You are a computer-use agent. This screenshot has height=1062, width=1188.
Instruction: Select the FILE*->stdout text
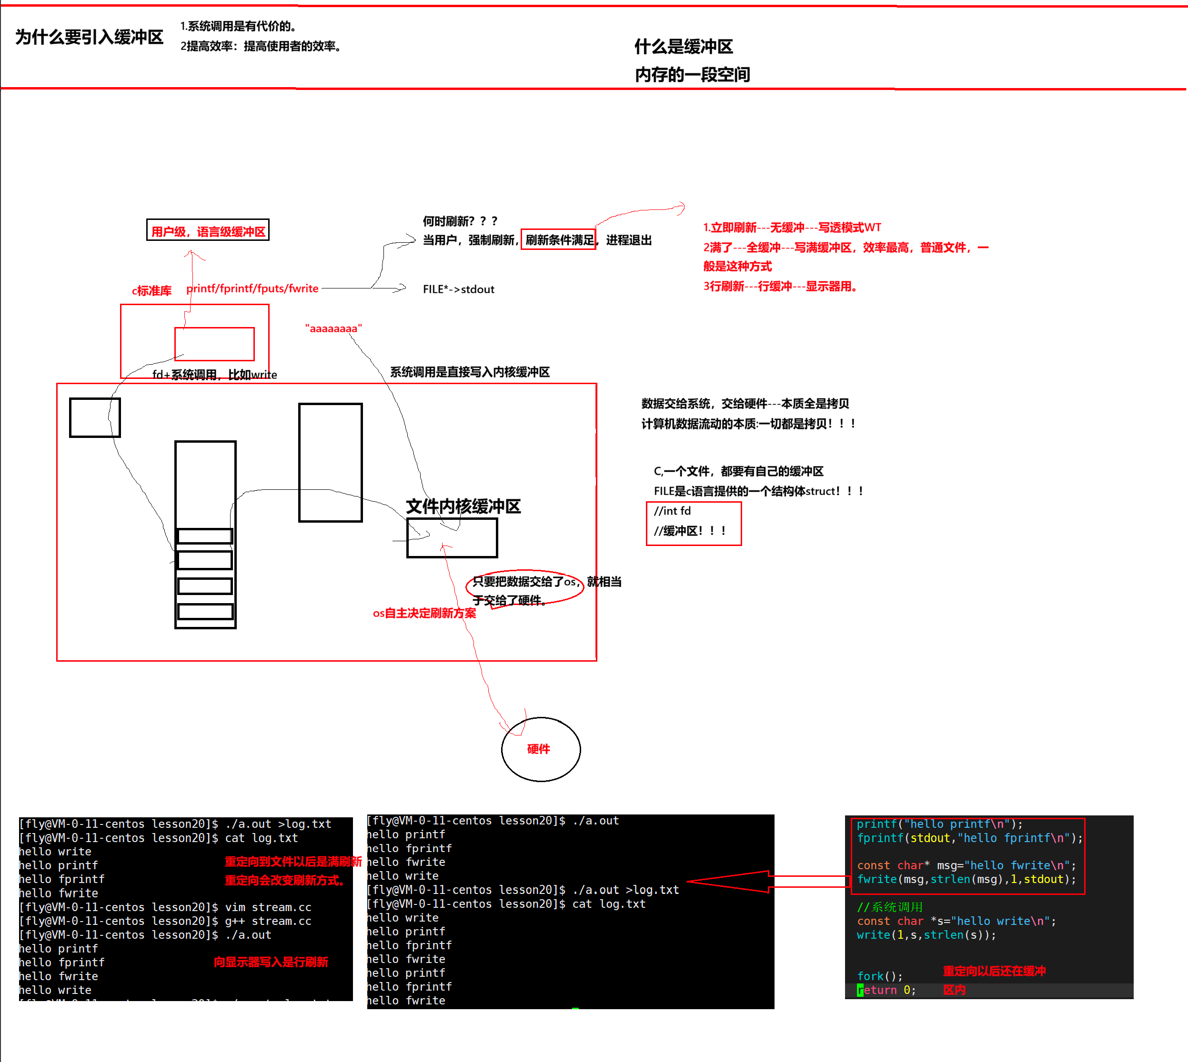click(458, 289)
